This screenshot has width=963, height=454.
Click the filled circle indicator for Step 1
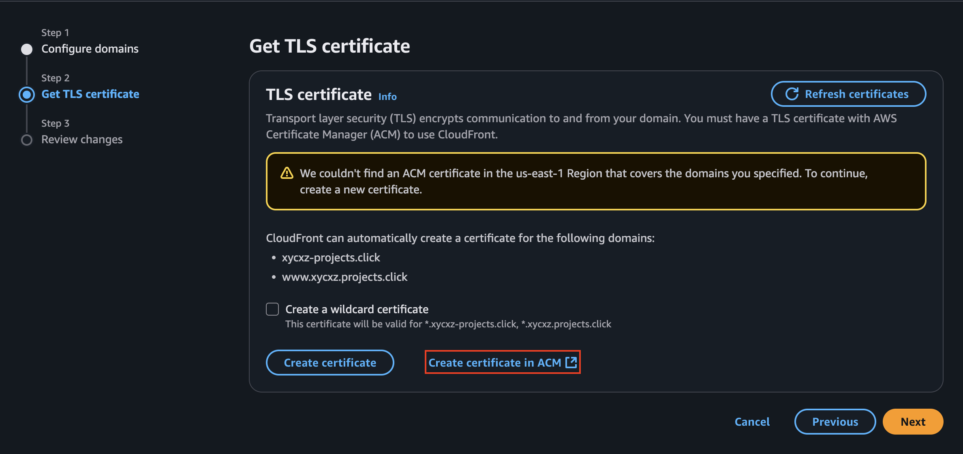[x=27, y=49]
